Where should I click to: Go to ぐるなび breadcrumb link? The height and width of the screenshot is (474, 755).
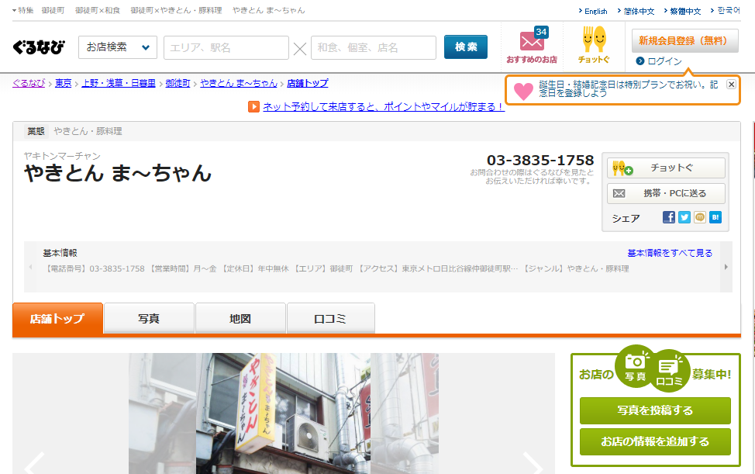point(29,83)
